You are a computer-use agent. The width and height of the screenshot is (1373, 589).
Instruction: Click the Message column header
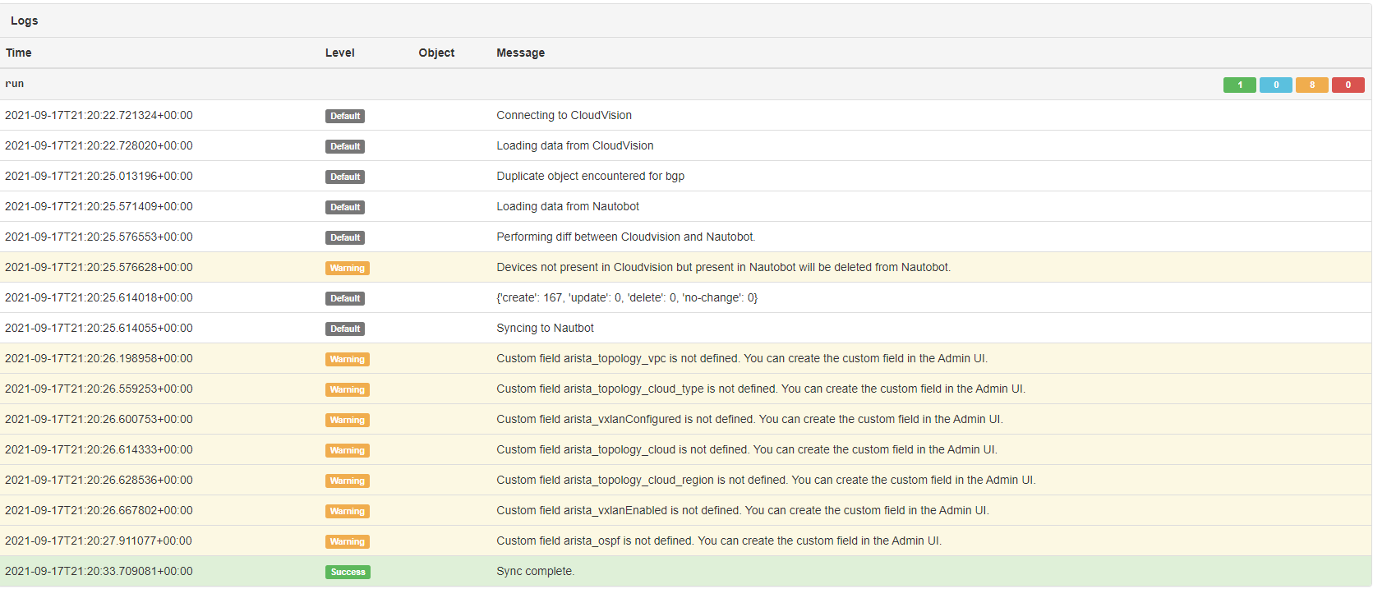[521, 53]
